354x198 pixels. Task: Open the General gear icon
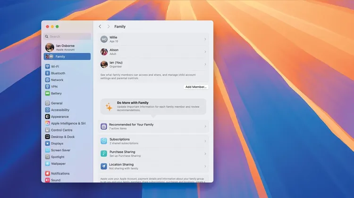[47, 103]
